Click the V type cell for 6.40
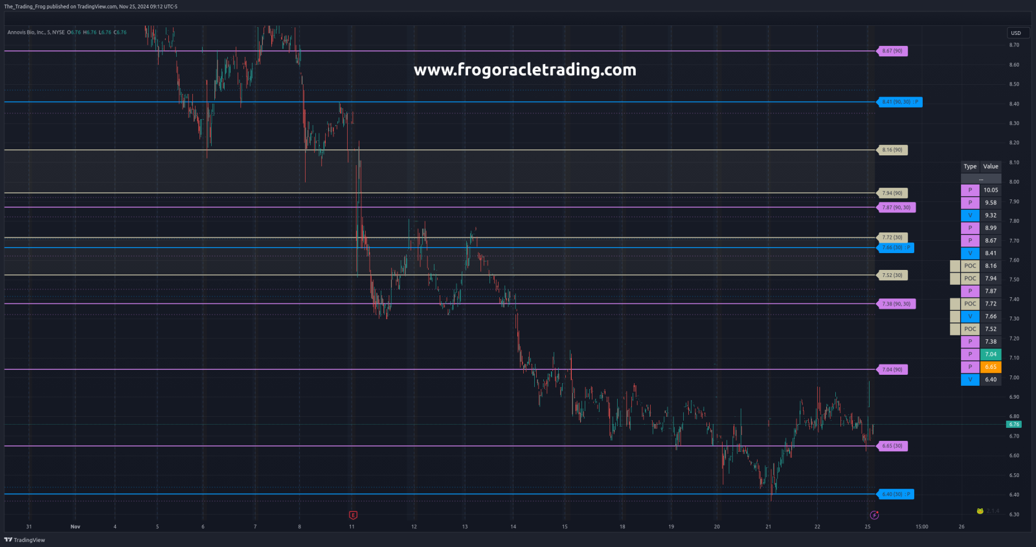The width and height of the screenshot is (1036, 547). tap(970, 380)
